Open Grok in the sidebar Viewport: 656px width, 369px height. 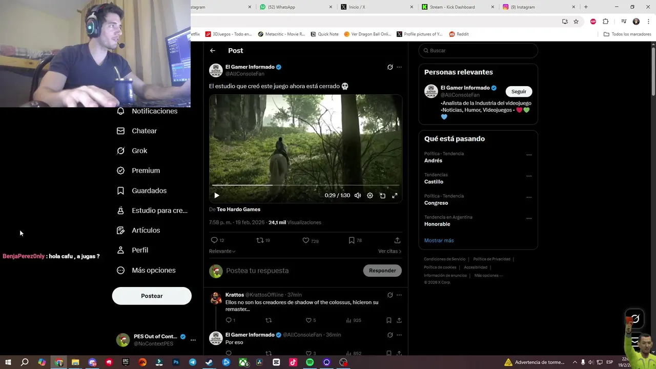132,151
